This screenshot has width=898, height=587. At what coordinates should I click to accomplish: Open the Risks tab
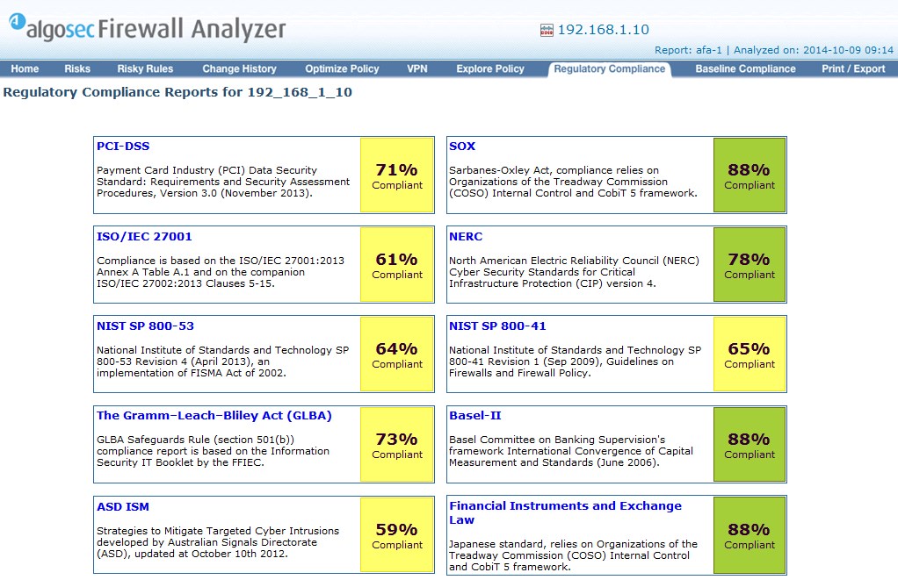click(x=77, y=68)
